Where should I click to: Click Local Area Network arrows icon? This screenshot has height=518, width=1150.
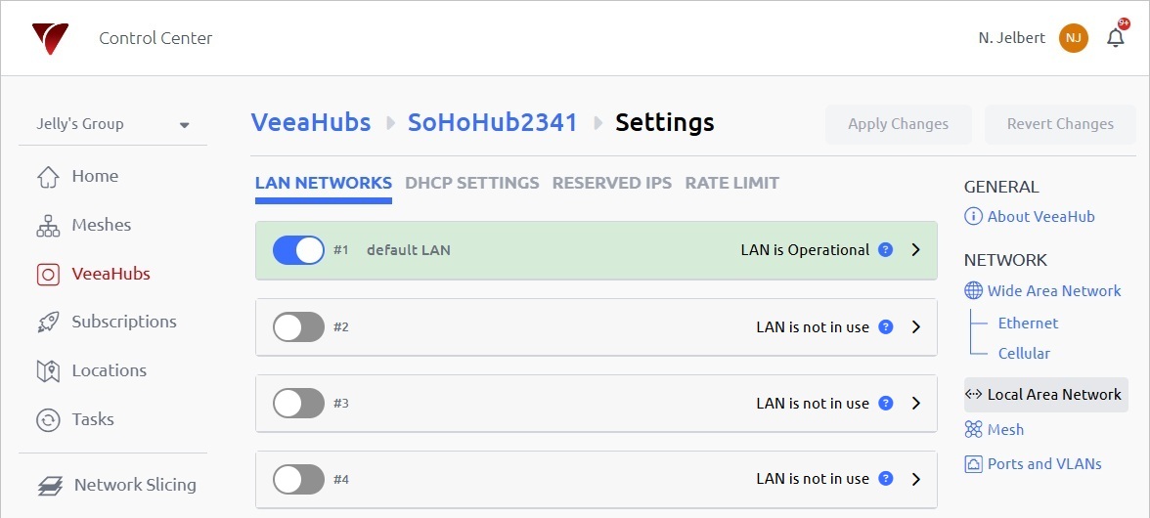[973, 394]
